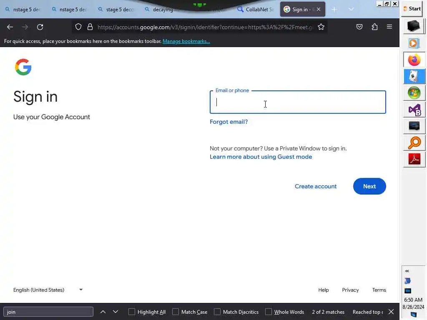The image size is (427, 320).
Task: Click Manage bookmarks link
Action: coord(186,41)
